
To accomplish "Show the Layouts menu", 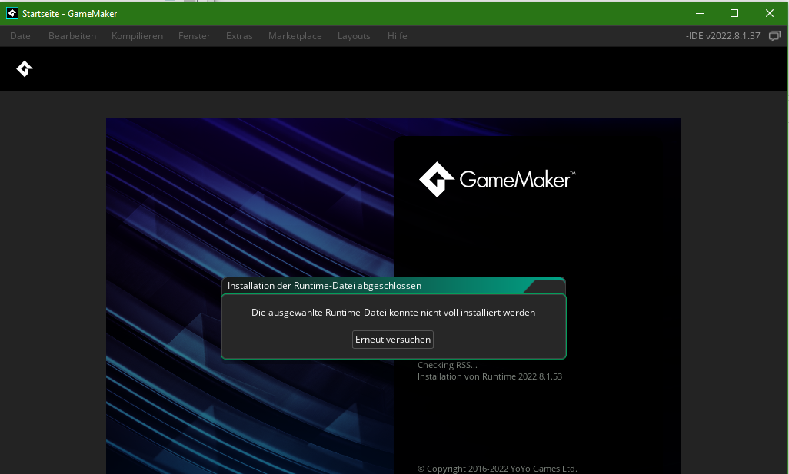I will (x=354, y=36).
